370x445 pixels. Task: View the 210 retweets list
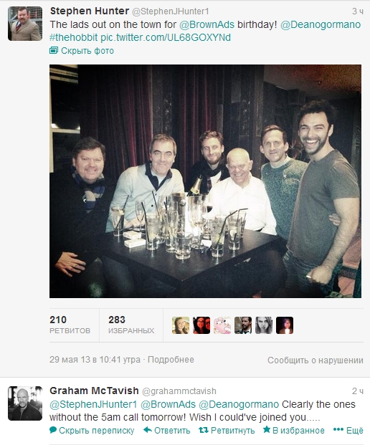[70, 325]
